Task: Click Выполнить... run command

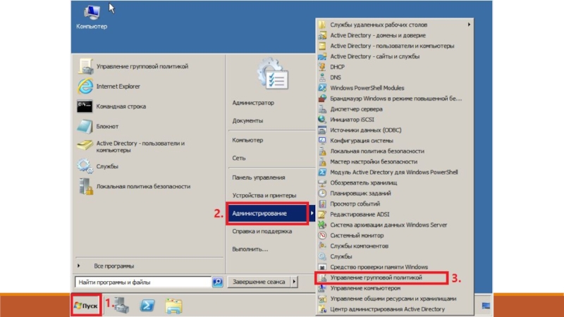Action: 250,249
